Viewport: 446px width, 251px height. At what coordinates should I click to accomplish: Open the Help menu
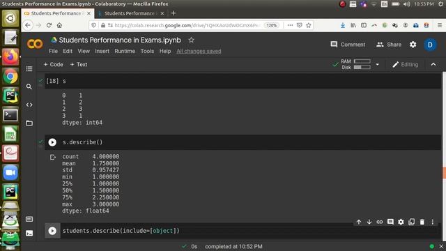click(x=165, y=51)
